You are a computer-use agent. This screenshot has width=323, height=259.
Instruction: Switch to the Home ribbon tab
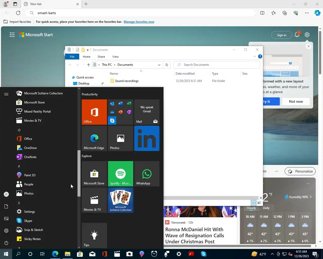pos(87,57)
